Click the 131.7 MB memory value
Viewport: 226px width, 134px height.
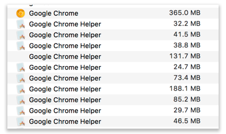184,56
